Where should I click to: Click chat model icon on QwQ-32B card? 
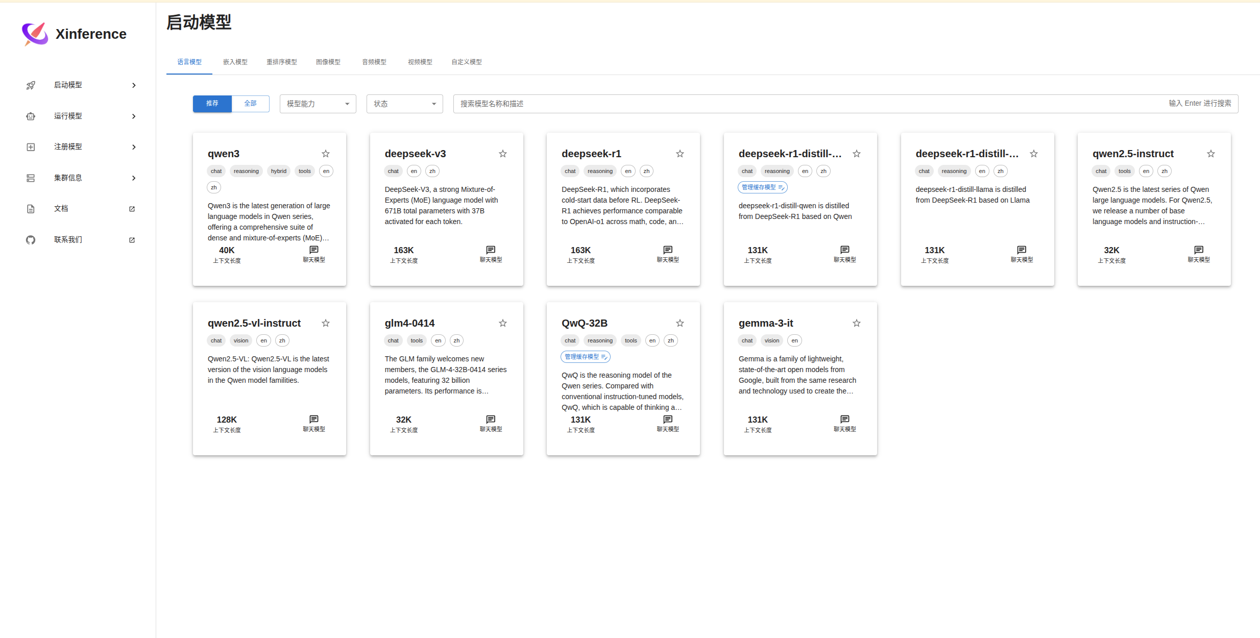pyautogui.click(x=668, y=419)
